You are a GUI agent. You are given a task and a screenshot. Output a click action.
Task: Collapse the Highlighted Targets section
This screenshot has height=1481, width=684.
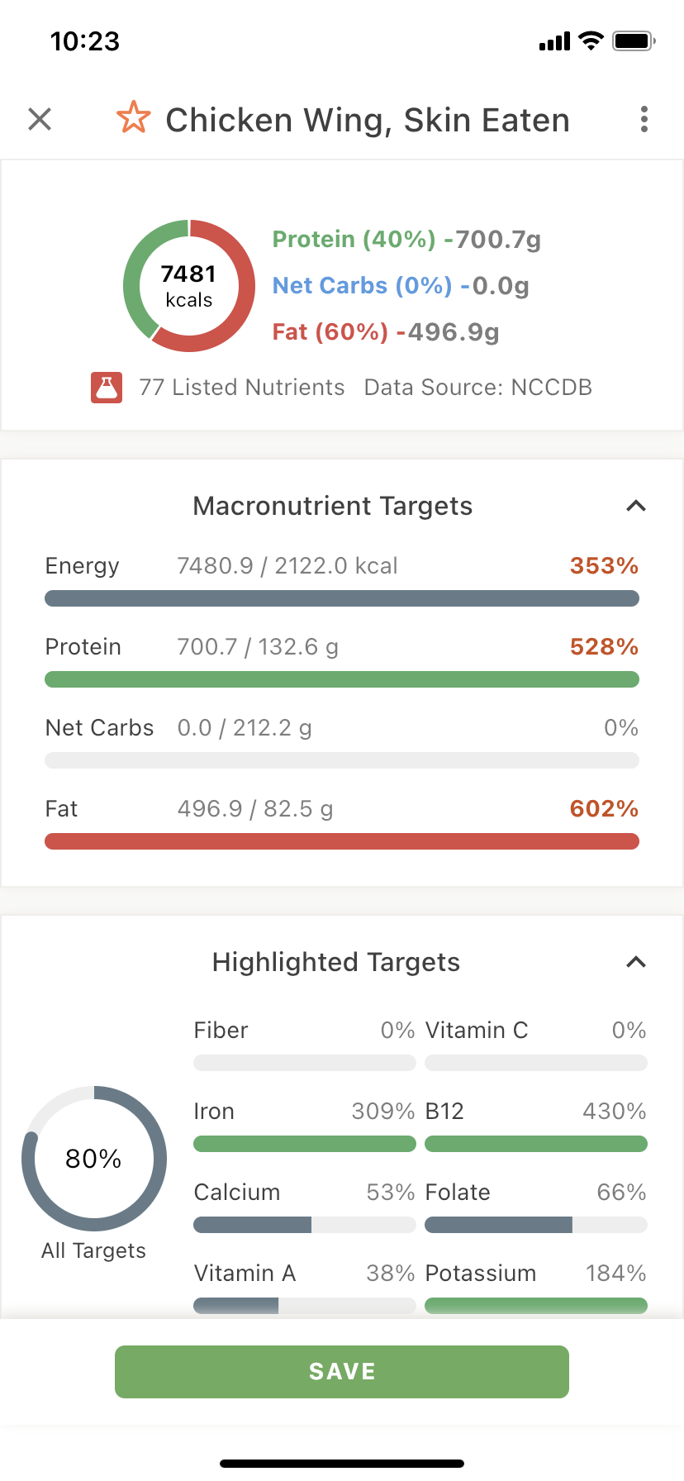(635, 962)
